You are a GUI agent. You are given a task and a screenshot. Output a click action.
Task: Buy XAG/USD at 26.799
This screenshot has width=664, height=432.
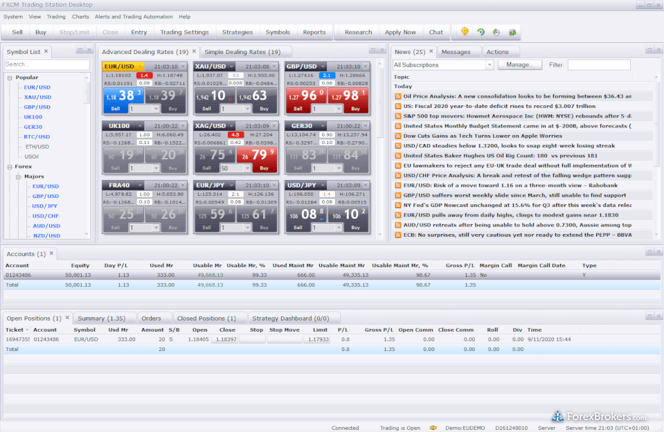(257, 159)
